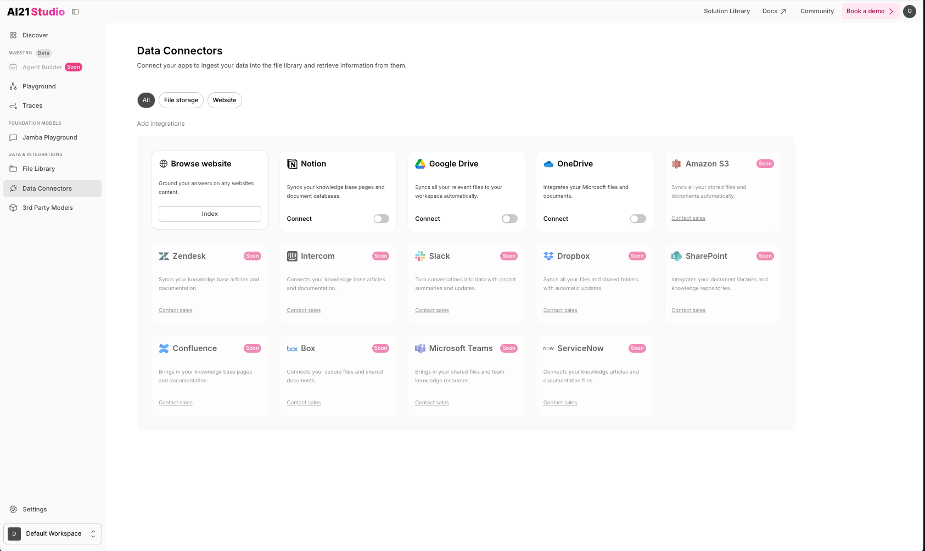925x551 pixels.
Task: Click the Book a demo button
Action: [870, 11]
